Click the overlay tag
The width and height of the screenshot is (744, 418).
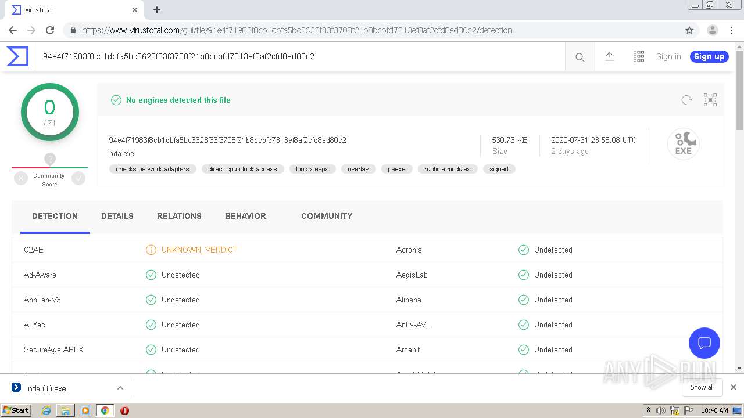click(358, 169)
